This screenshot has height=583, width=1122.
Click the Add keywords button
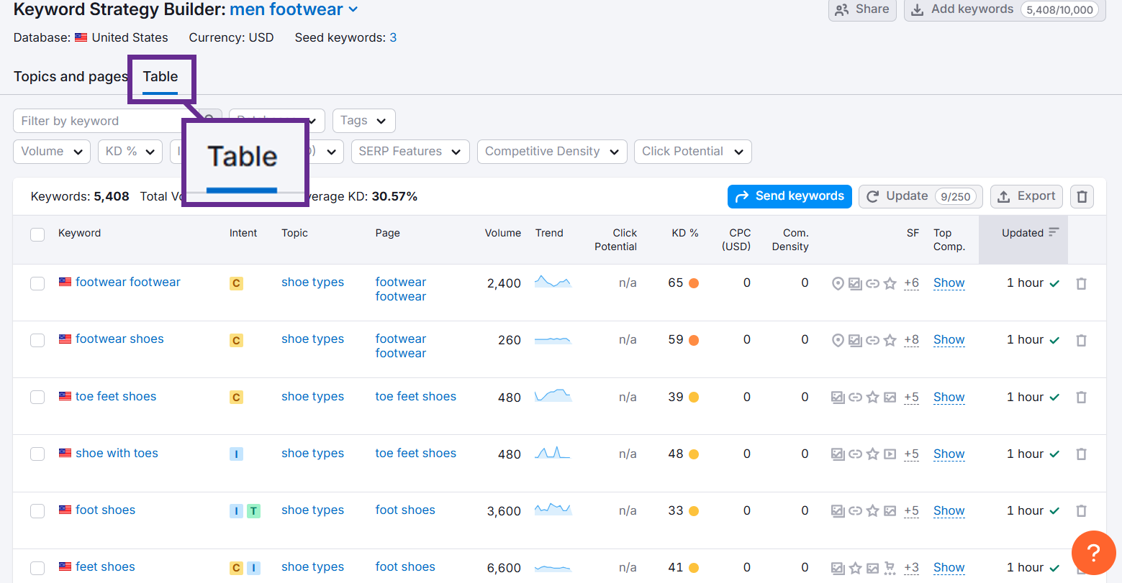pos(1005,9)
